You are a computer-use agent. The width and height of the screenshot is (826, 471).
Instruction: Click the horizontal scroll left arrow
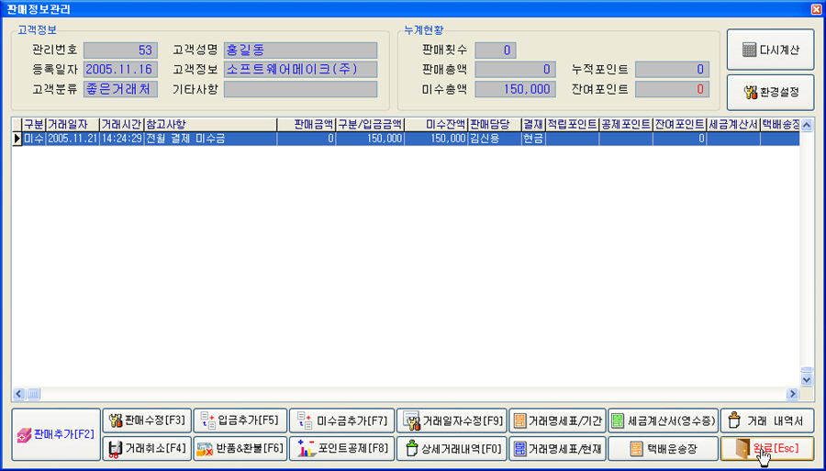19,394
